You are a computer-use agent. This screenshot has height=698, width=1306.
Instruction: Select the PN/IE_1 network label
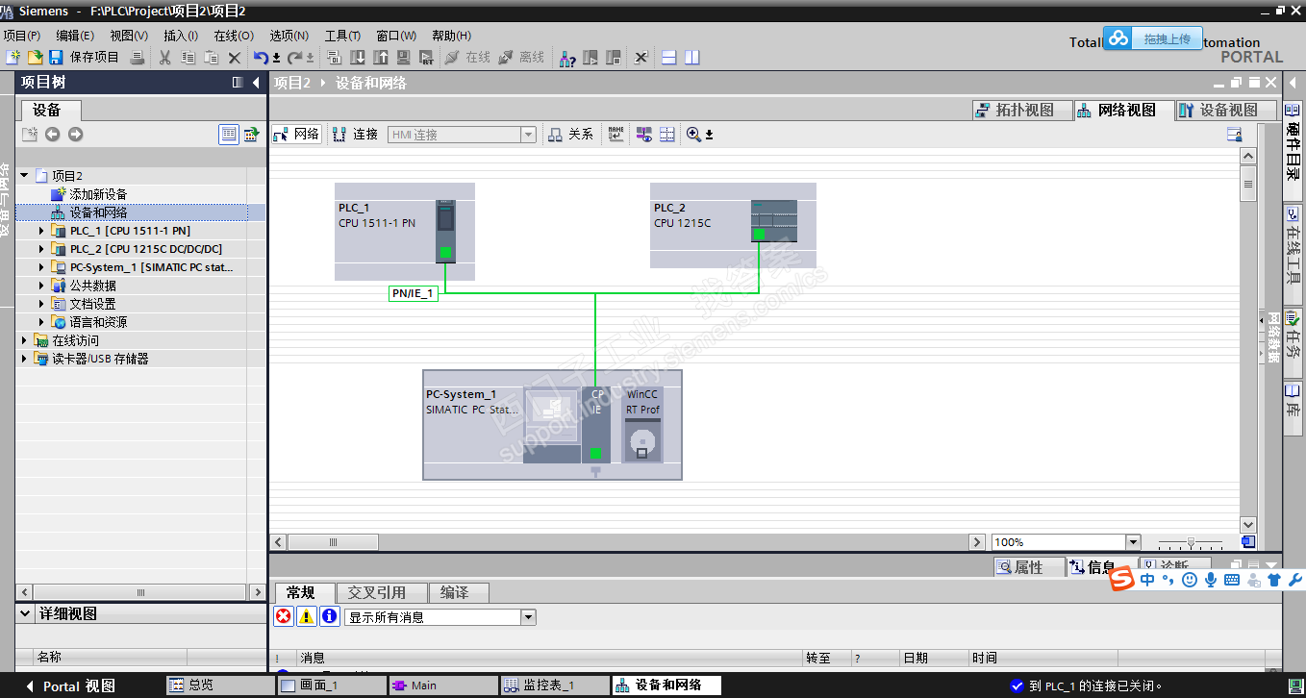(x=414, y=293)
